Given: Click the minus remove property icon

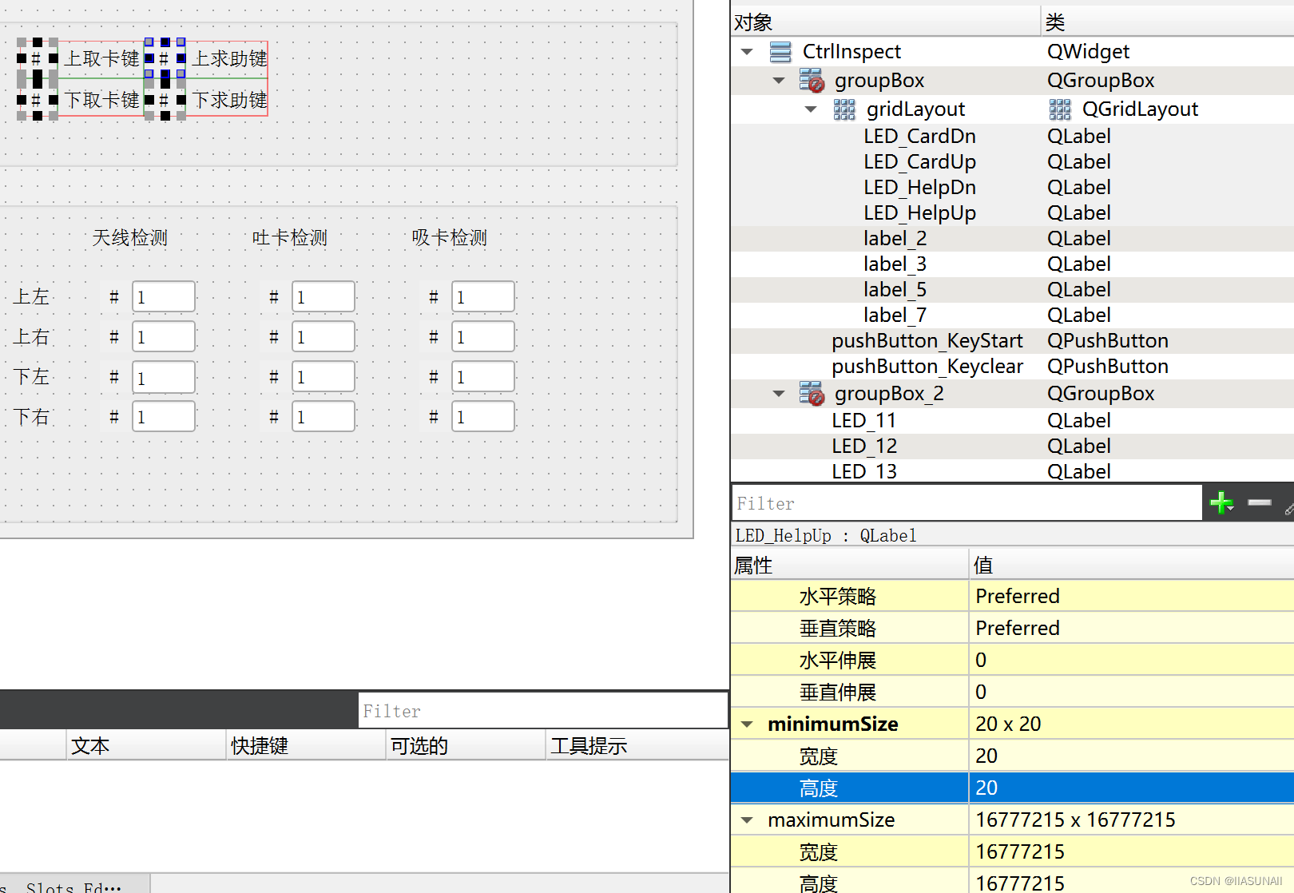Looking at the screenshot, I should (1260, 502).
